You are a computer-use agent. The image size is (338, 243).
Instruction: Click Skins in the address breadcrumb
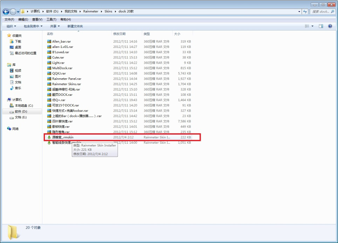[x=108, y=12]
